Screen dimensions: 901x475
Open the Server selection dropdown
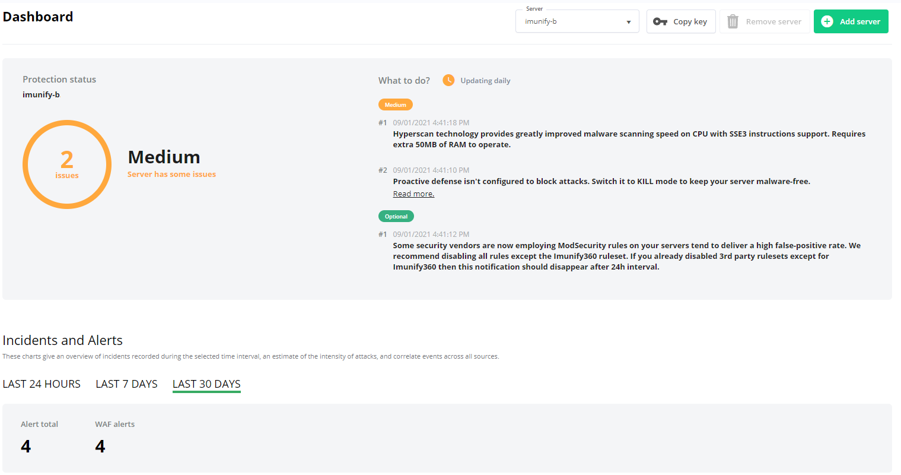coord(577,21)
